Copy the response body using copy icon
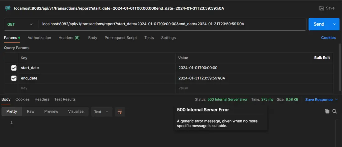The height and width of the screenshot is (147, 342). pos(327,111)
